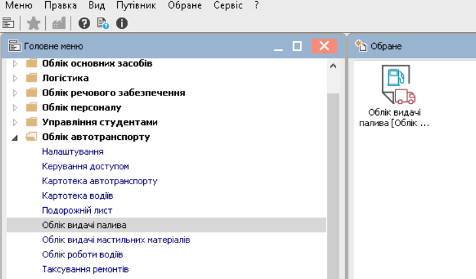This screenshot has height=279, width=476.
Task: Click the Облік персоналу folder icon
Action: click(x=31, y=107)
